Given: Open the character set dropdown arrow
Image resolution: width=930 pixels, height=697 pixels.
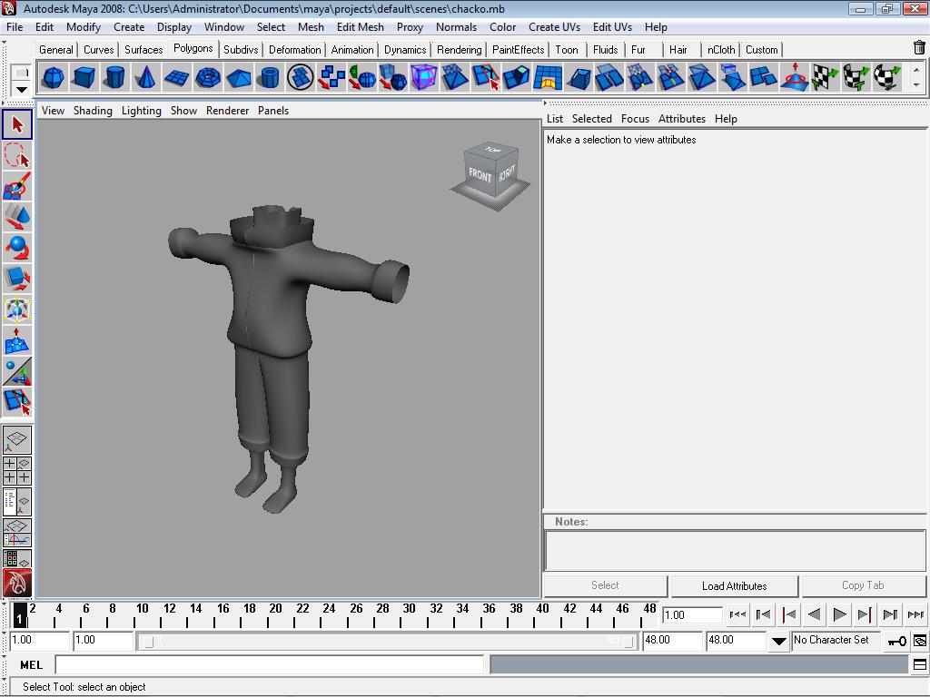Looking at the screenshot, I should coord(778,641).
